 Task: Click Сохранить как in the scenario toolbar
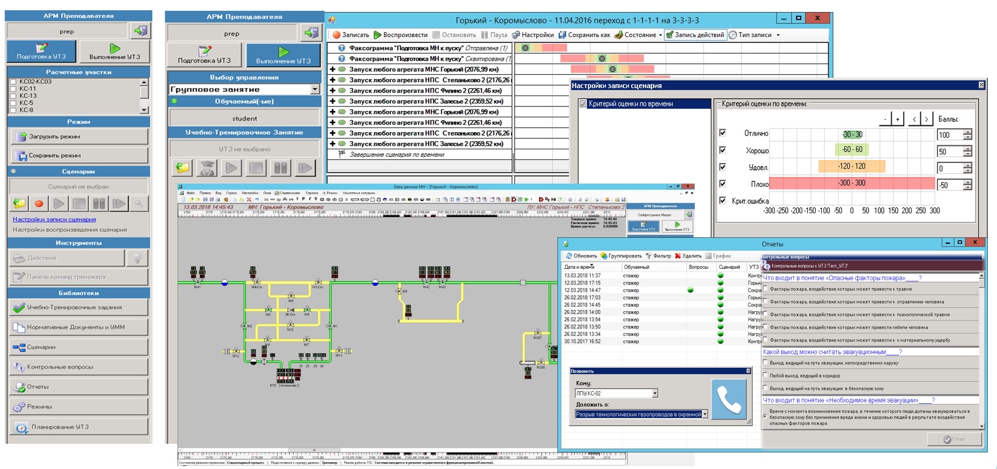584,35
